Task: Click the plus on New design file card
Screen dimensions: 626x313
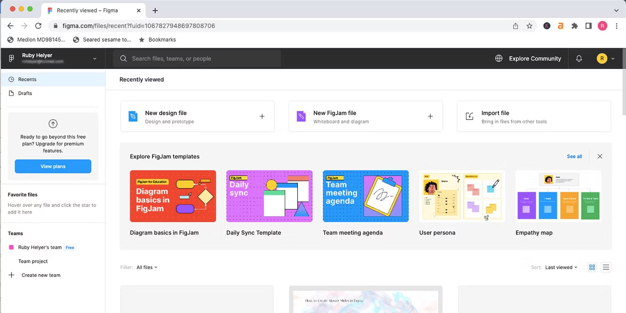Action: point(262,116)
